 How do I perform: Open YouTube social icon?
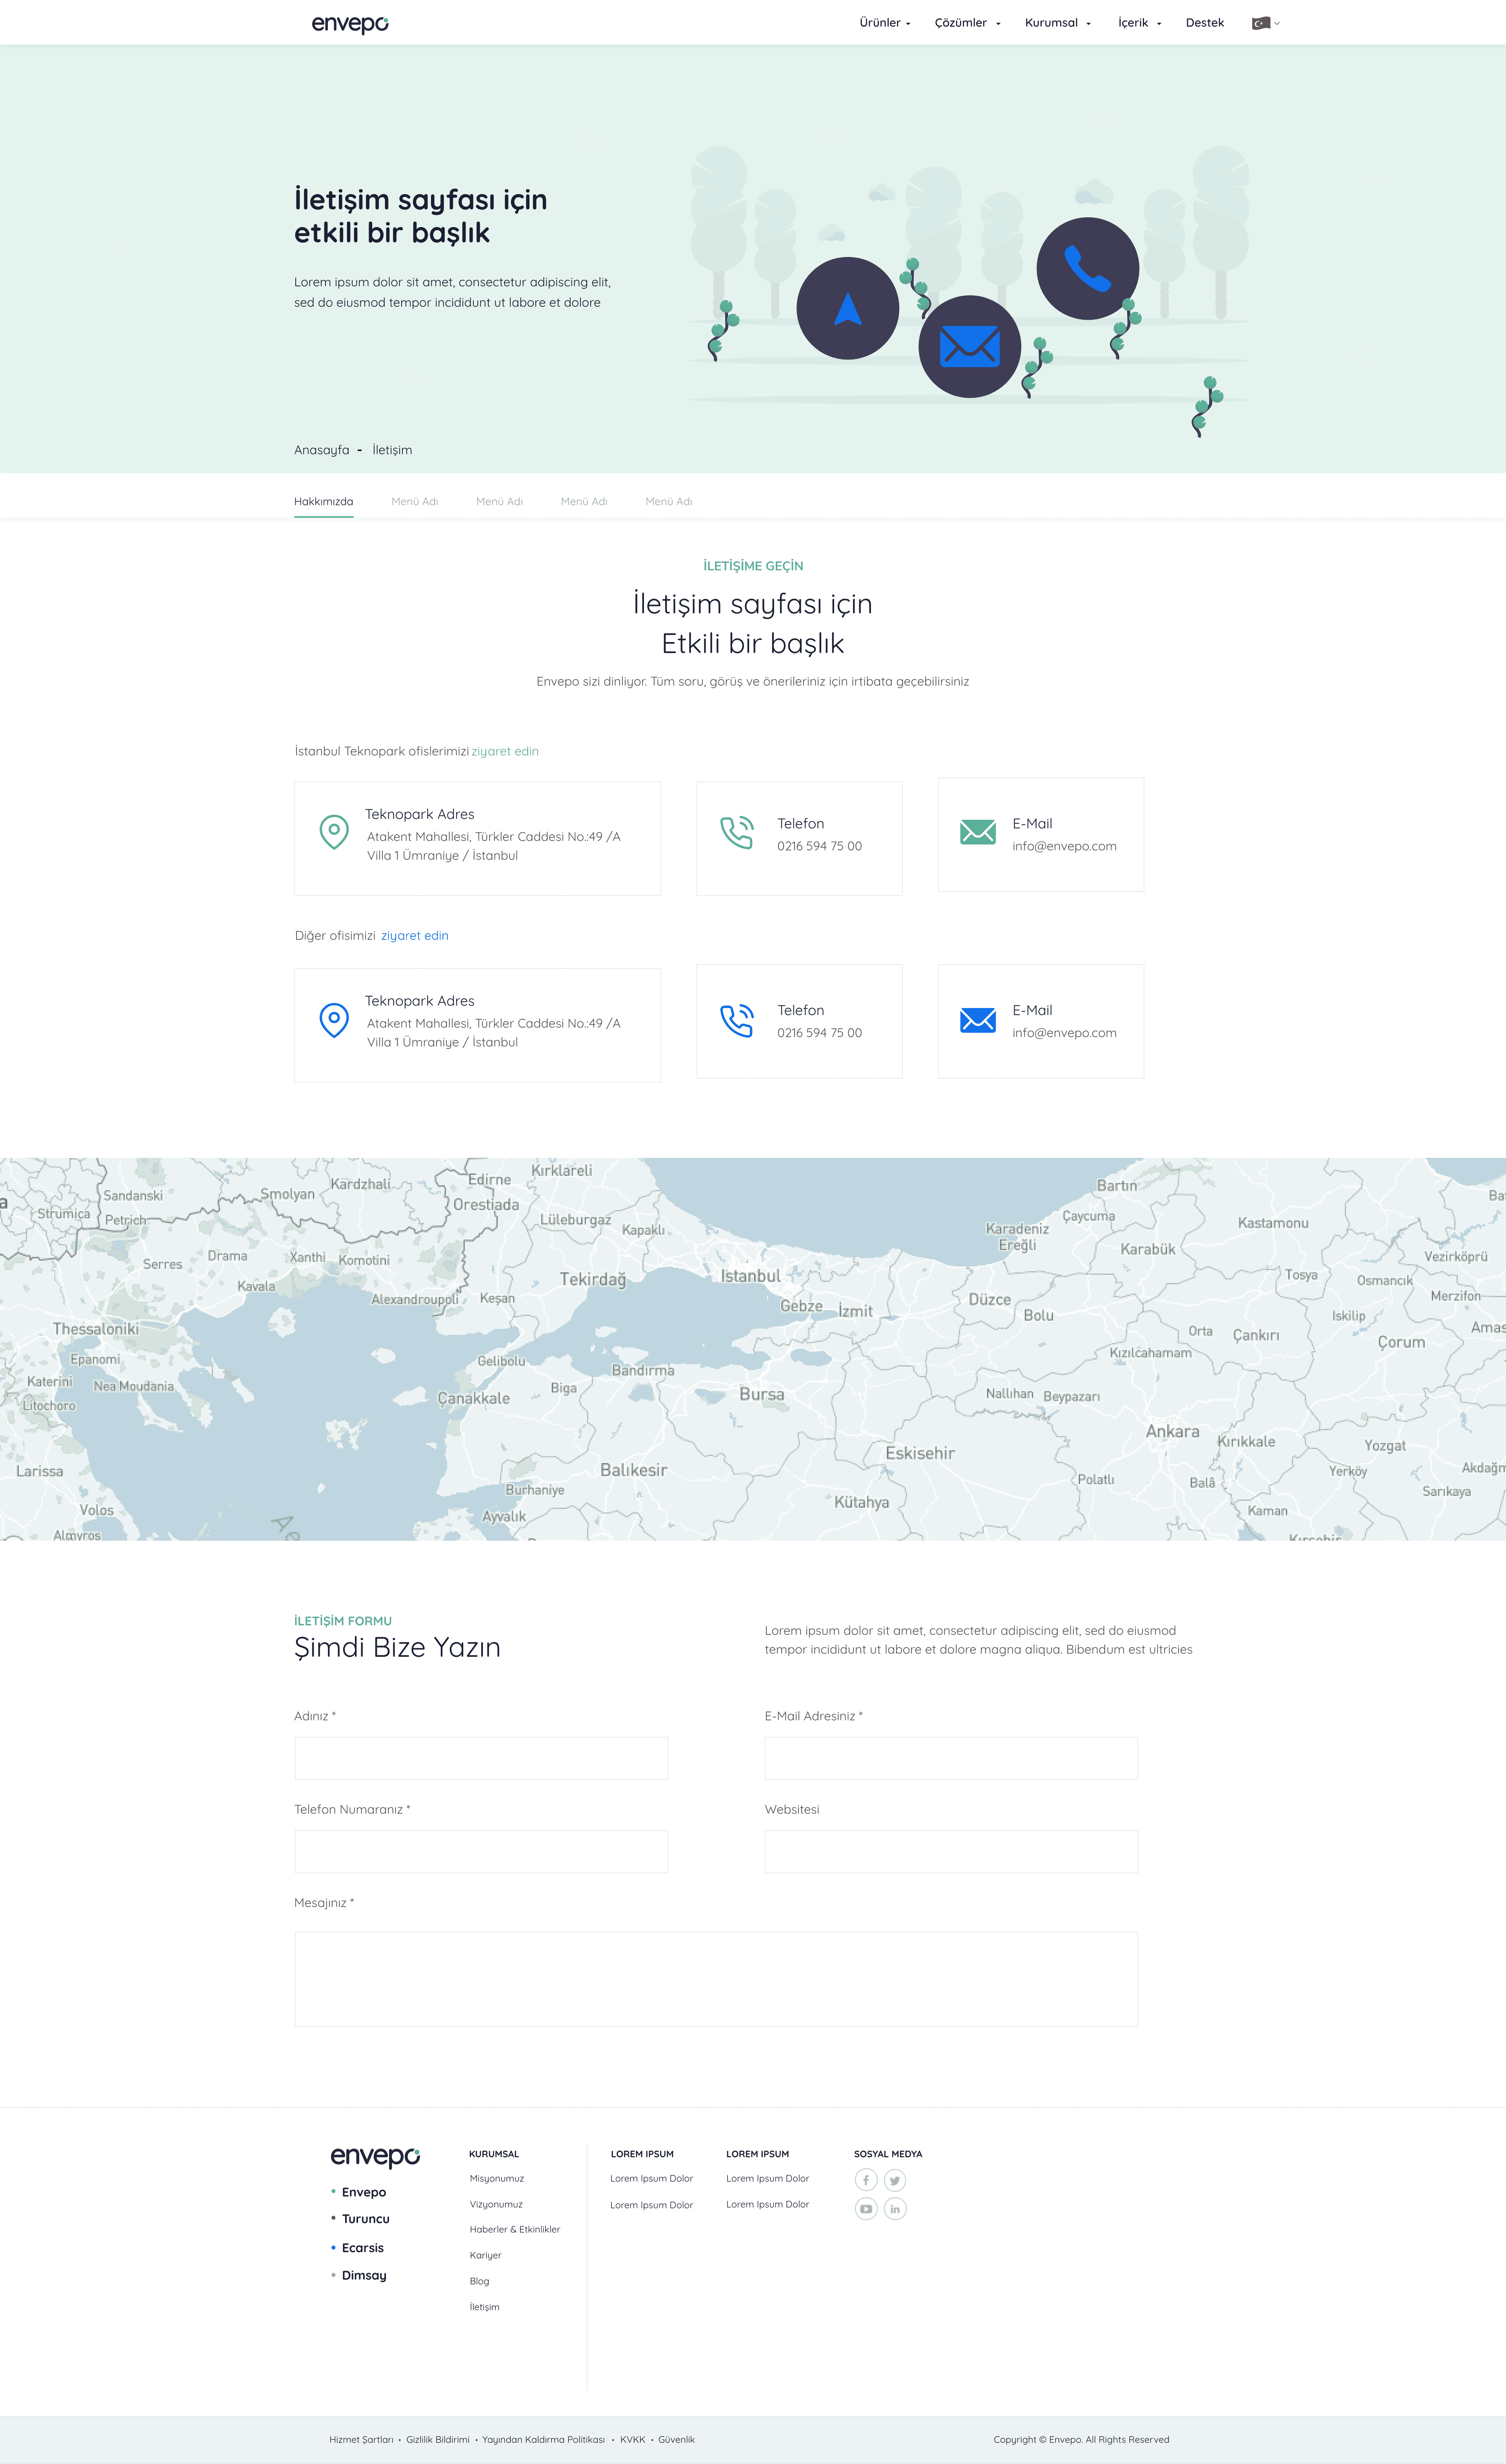coord(866,2209)
